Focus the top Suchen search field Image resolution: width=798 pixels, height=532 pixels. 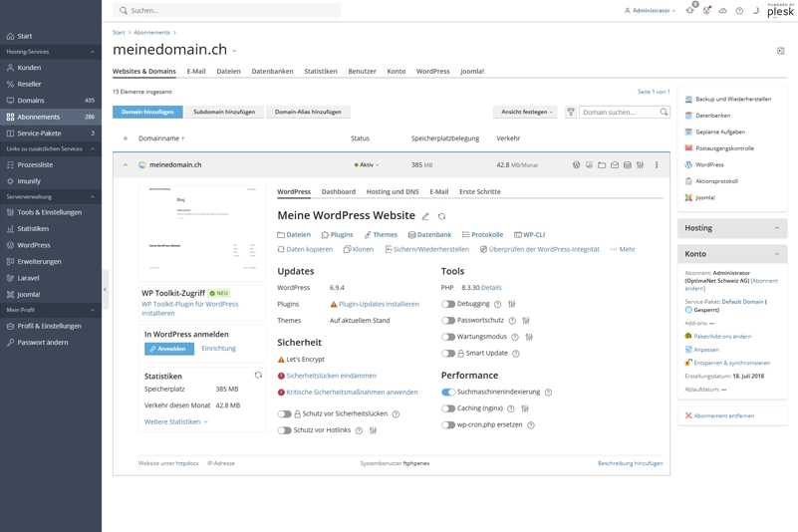tap(227, 10)
